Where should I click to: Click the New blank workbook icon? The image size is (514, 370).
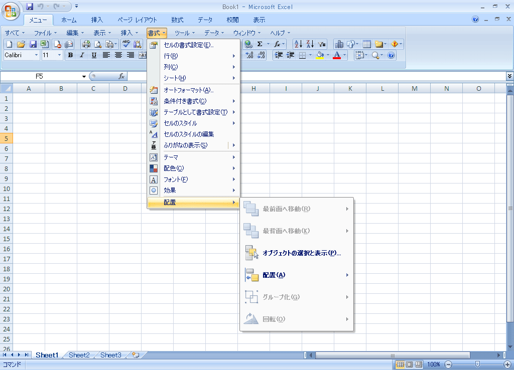pos(9,44)
